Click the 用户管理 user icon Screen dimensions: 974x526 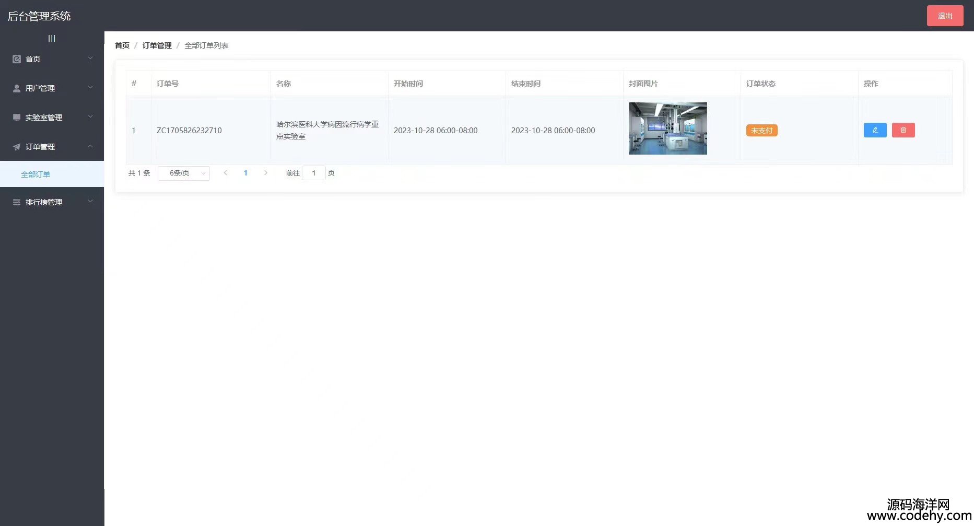tap(17, 88)
